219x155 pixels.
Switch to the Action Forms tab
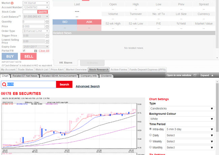[x=119, y=69]
